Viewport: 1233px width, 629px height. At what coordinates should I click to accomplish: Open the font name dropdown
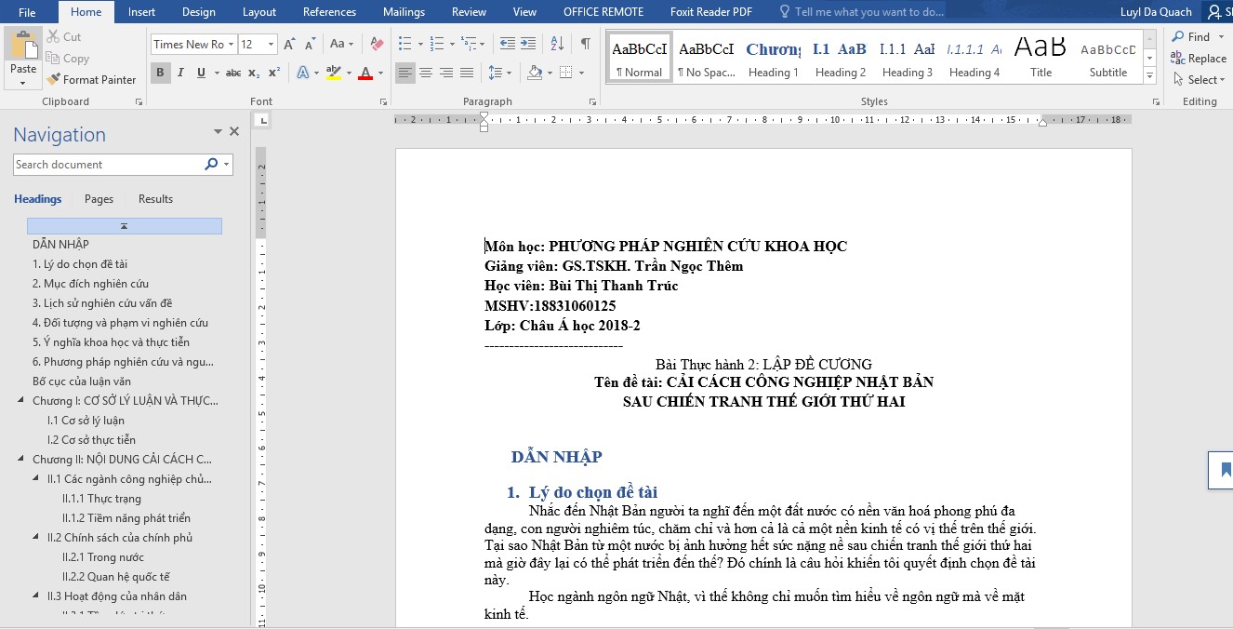[x=231, y=44]
